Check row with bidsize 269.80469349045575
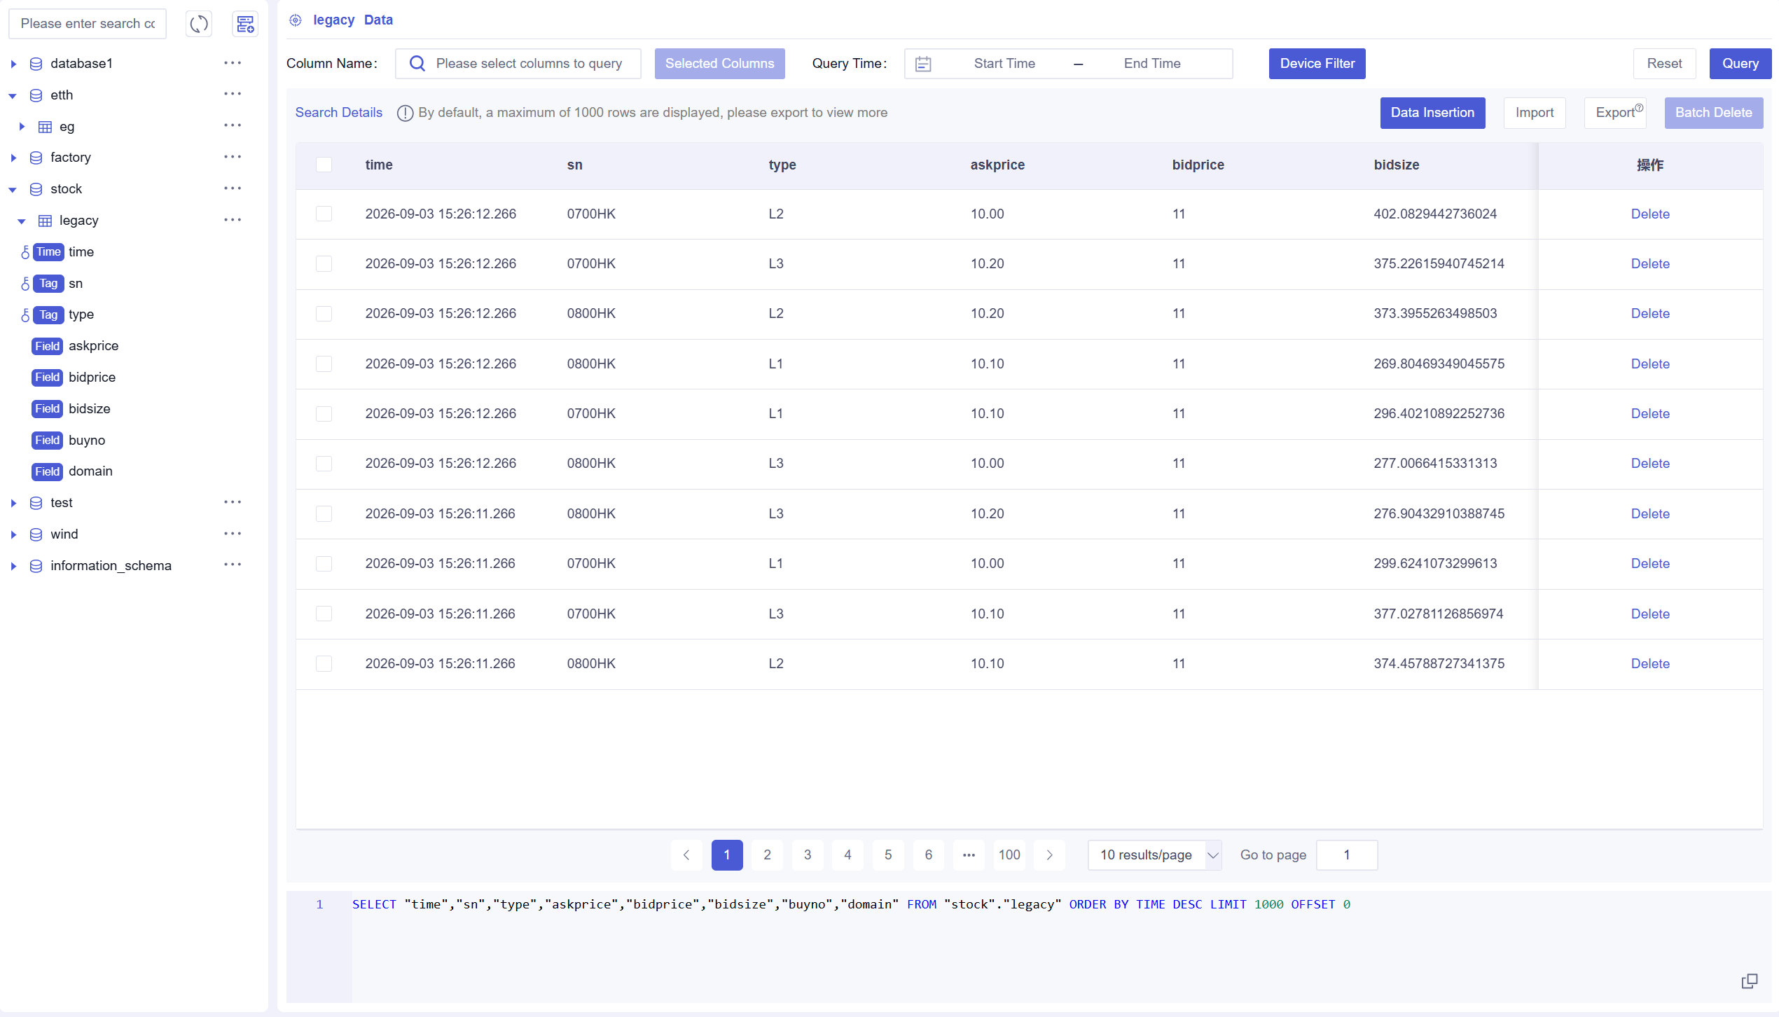 [324, 364]
